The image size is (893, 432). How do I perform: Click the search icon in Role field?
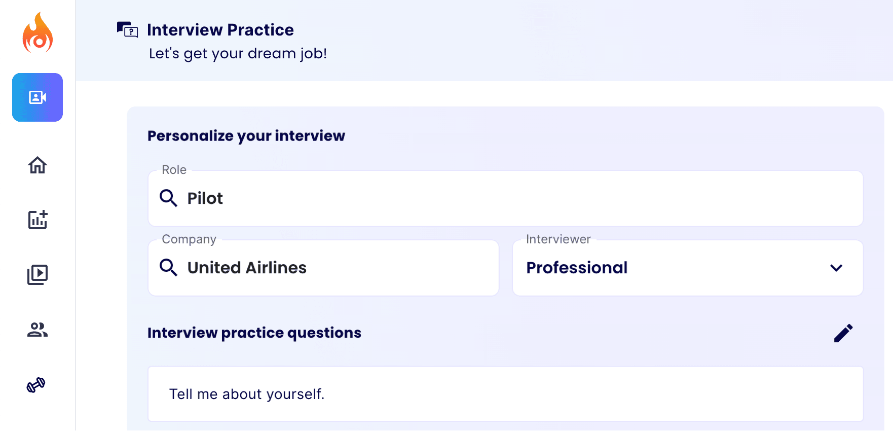[168, 198]
